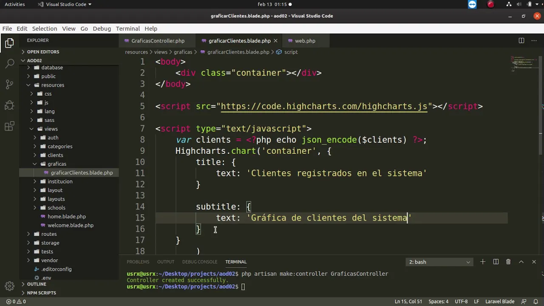Change encoding via UTF-8 in status bar

pyautogui.click(x=461, y=301)
